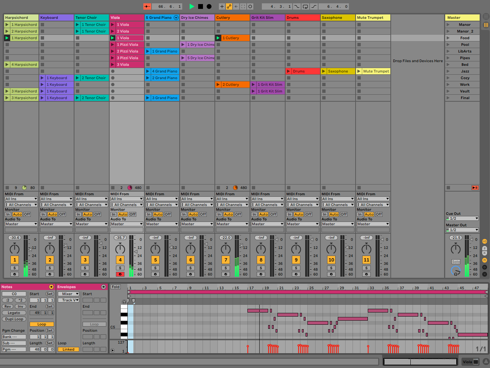
Task: Toggle the Mixer section selector (M)
Action: [x=484, y=260]
